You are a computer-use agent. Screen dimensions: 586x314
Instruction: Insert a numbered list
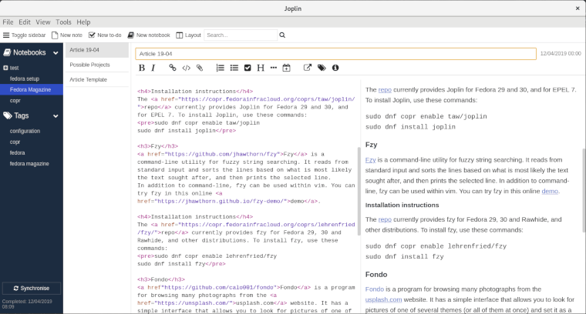(x=220, y=68)
